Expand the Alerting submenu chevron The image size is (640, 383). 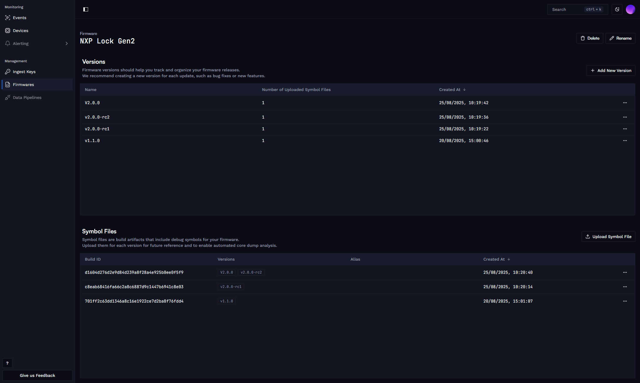click(67, 43)
